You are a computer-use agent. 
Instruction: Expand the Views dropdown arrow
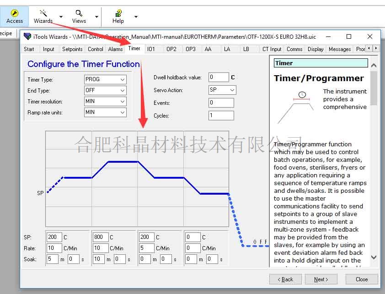(96, 17)
